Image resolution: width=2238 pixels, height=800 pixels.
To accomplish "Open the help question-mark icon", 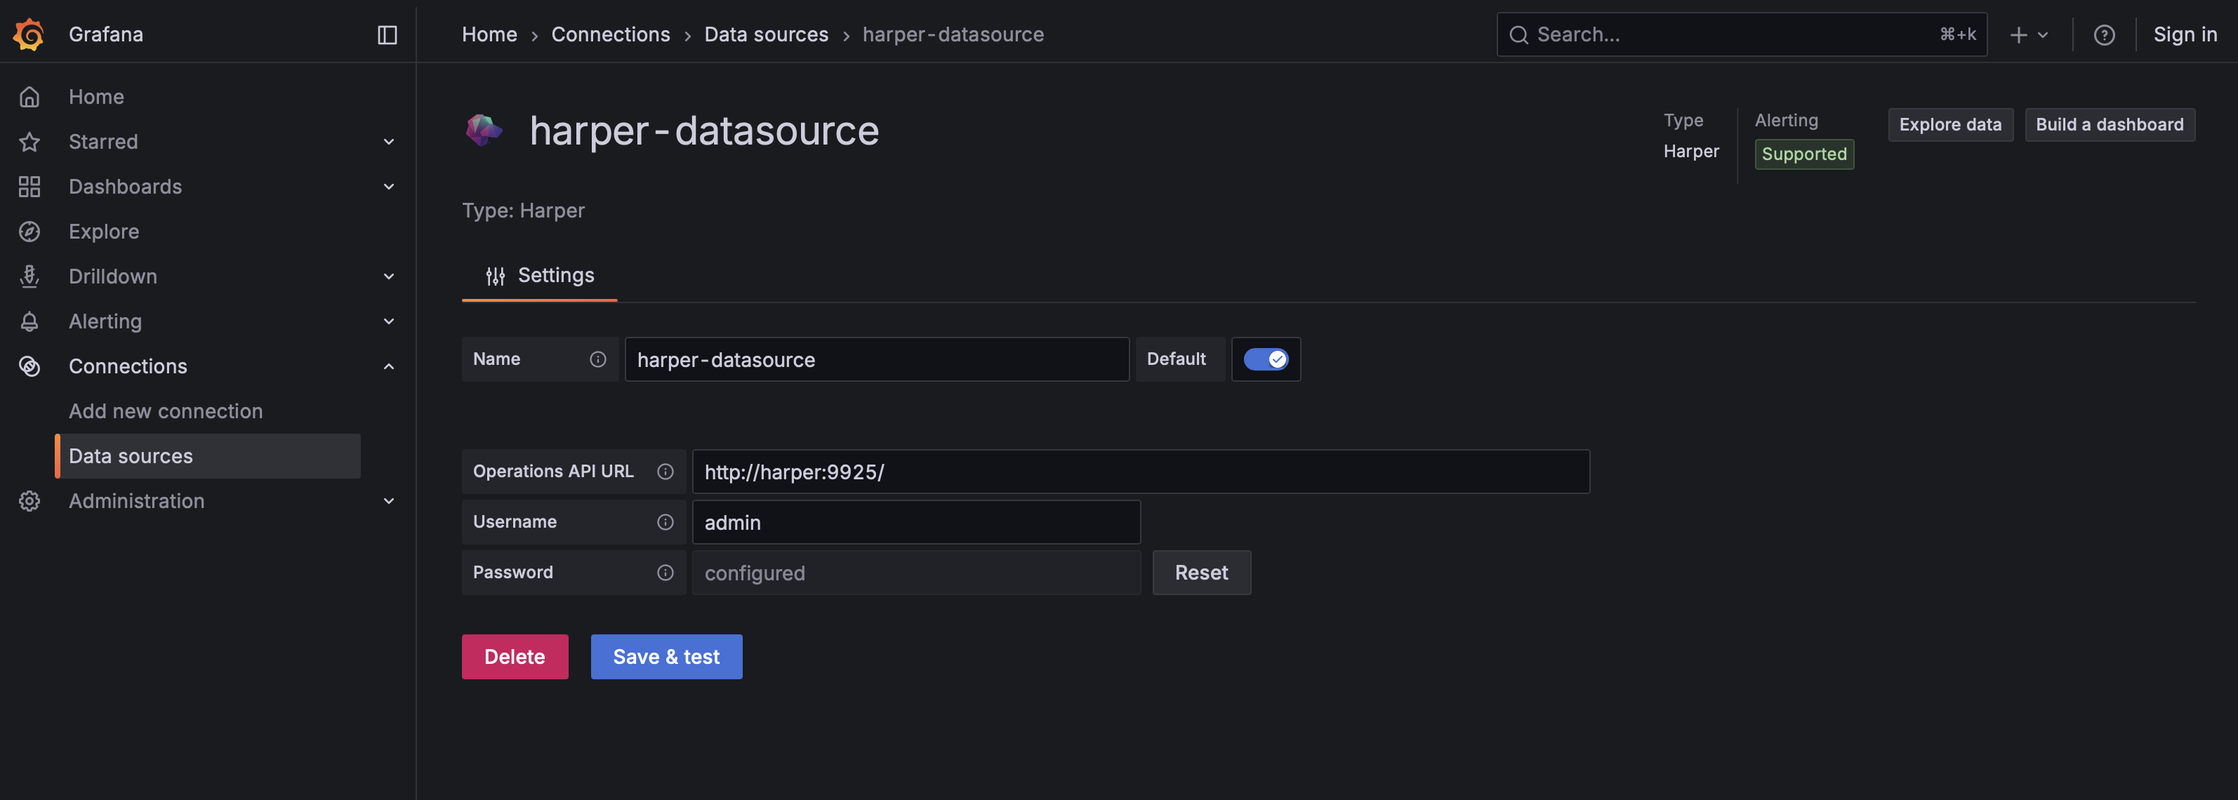I will pyautogui.click(x=2103, y=35).
